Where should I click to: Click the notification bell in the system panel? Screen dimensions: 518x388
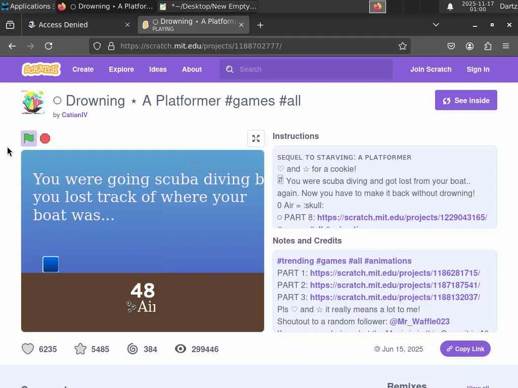450,7
